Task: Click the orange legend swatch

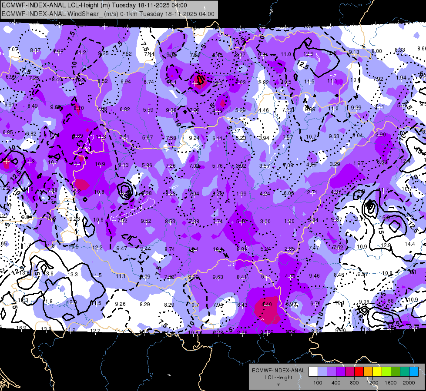Action: (368, 372)
